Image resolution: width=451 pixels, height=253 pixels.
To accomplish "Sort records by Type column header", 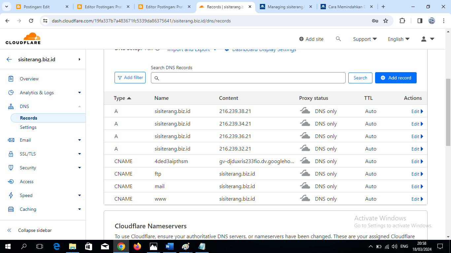I will [x=122, y=98].
